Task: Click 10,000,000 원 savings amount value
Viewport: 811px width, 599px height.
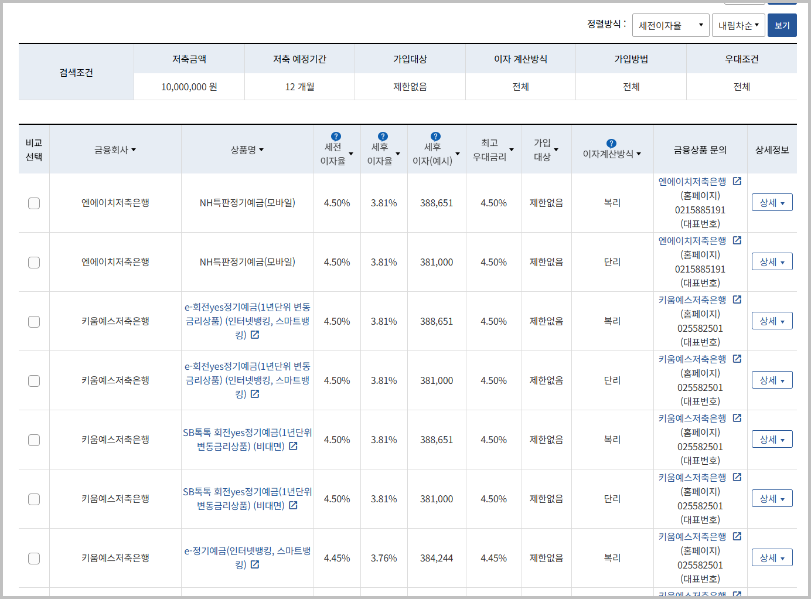Action: pos(189,87)
